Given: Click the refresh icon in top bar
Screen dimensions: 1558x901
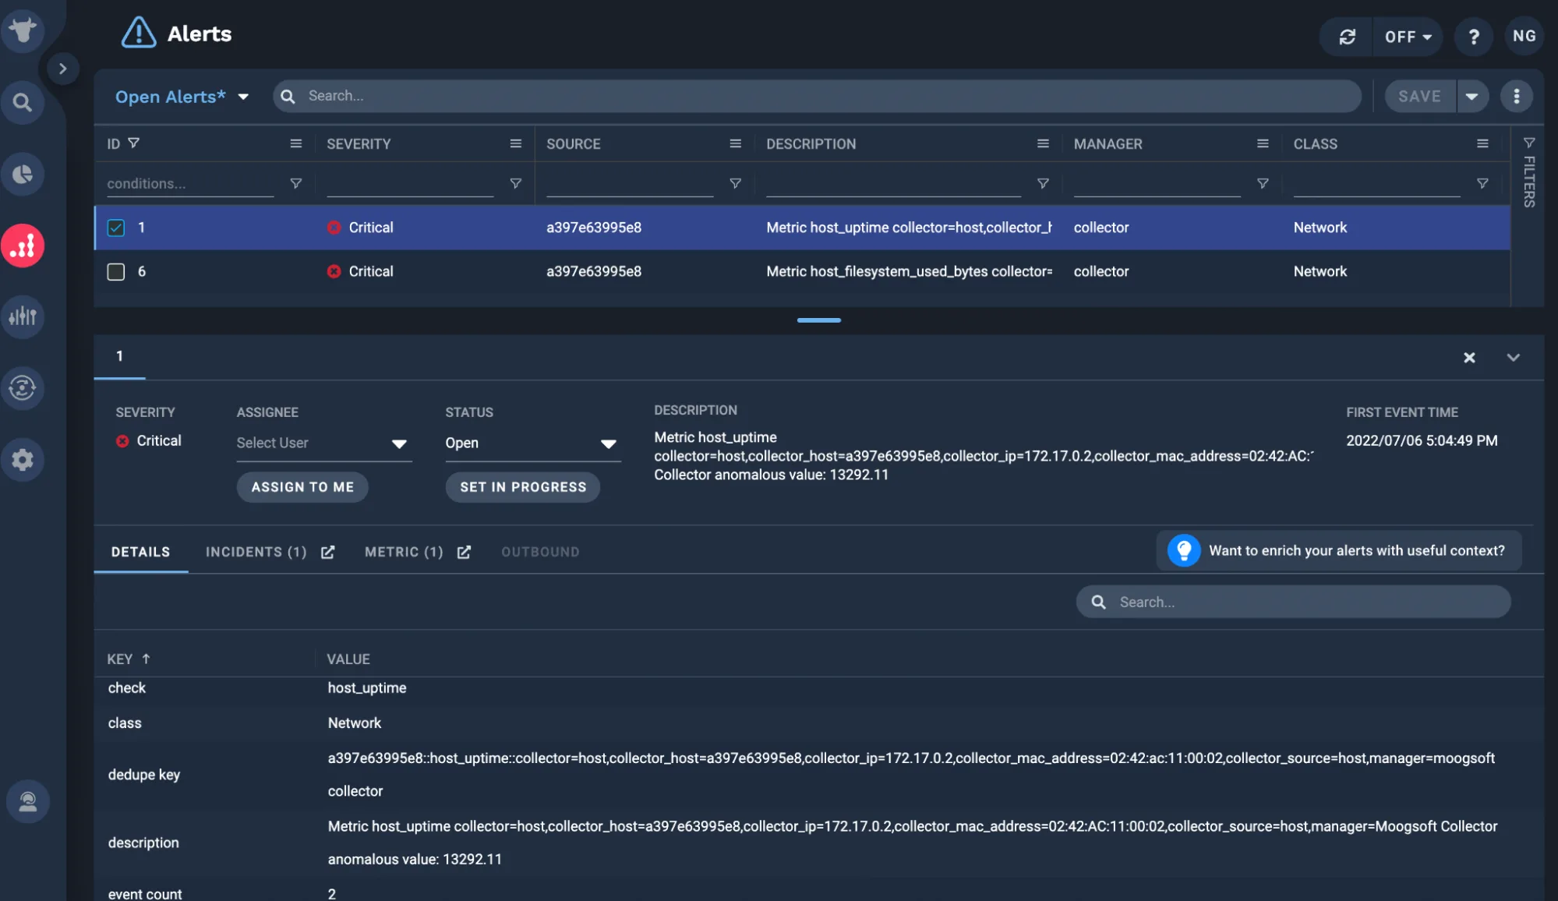Looking at the screenshot, I should [x=1348, y=37].
